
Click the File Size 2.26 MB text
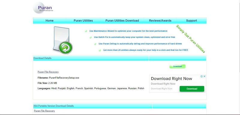[47, 83]
